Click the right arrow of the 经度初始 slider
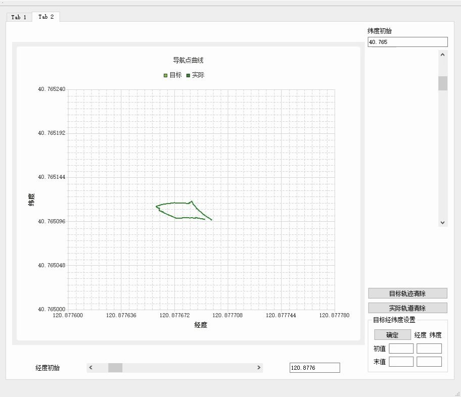This screenshot has width=461, height=397. [x=258, y=368]
